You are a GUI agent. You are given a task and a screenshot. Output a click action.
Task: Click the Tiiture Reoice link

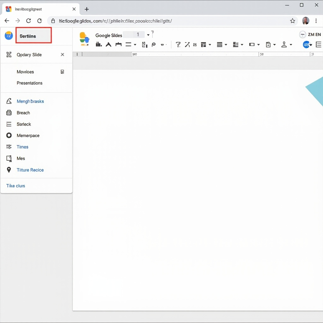(x=30, y=170)
